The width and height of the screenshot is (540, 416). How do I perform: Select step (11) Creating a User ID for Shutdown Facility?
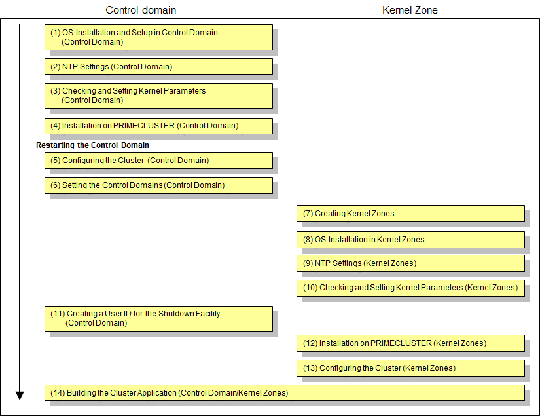[x=158, y=319]
